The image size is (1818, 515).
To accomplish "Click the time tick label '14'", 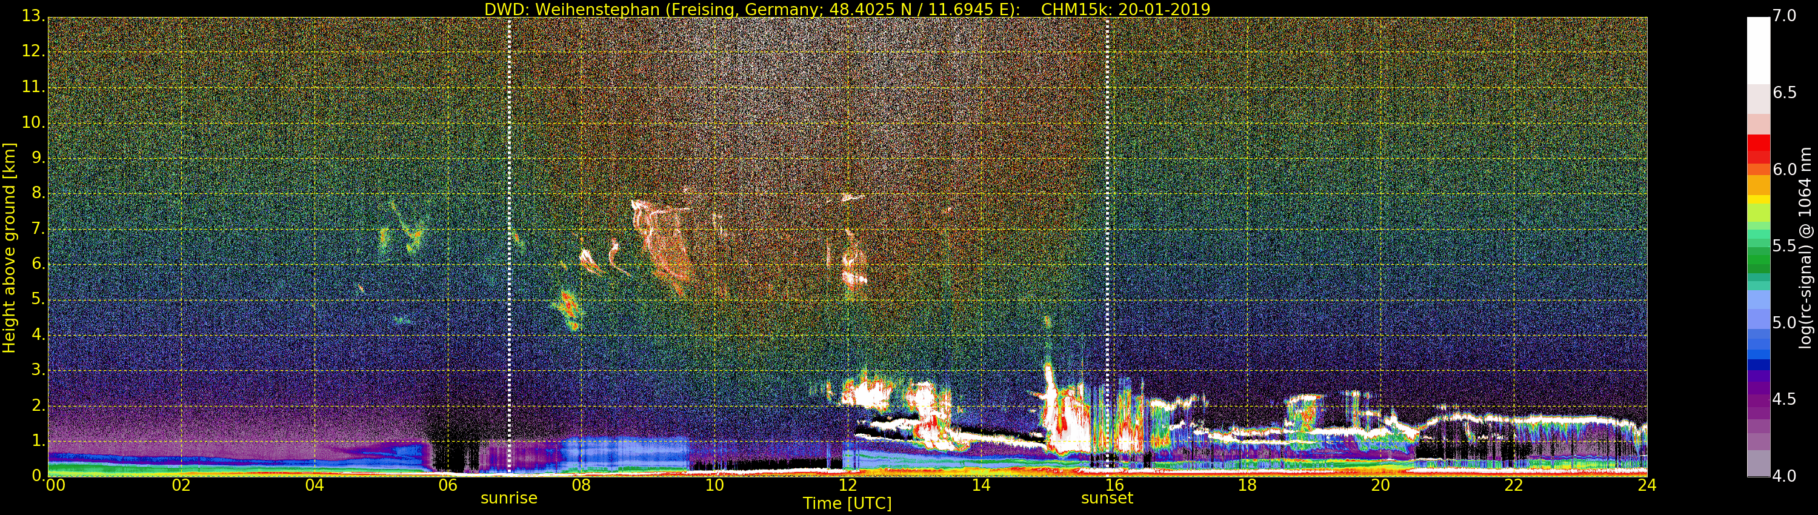I will [x=981, y=485].
